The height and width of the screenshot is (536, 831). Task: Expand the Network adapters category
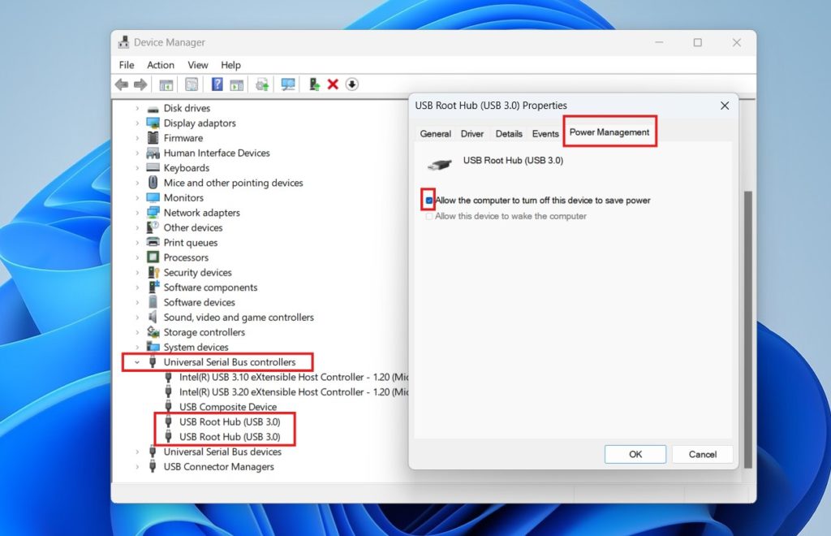136,212
